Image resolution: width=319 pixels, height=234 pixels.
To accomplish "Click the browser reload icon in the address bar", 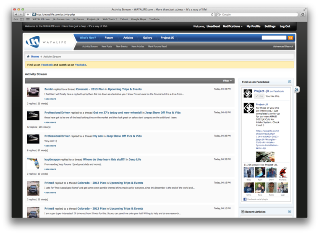I will click(x=212, y=14).
